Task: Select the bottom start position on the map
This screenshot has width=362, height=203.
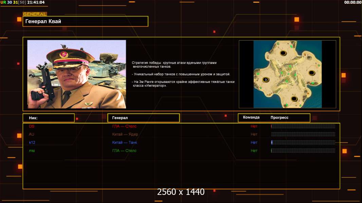Action: coord(294,99)
